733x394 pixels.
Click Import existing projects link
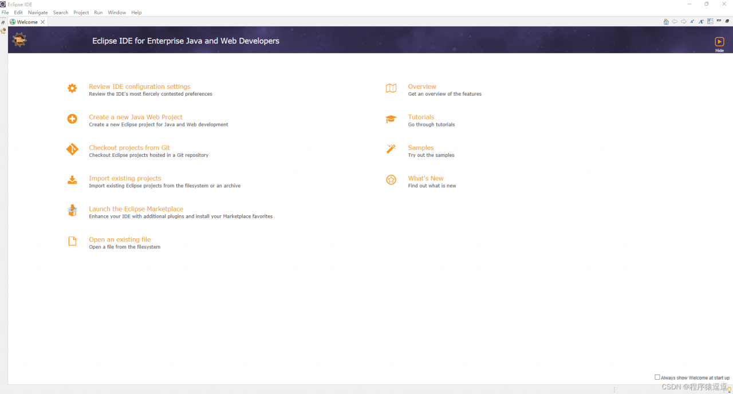click(125, 178)
